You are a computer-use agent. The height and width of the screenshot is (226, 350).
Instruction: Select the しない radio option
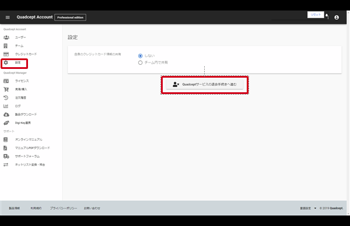pyautogui.click(x=140, y=56)
